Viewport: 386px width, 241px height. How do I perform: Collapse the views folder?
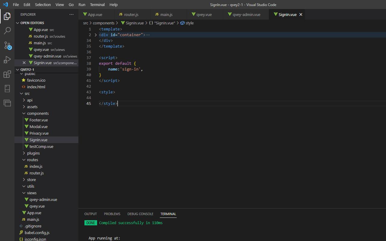[46, 193]
